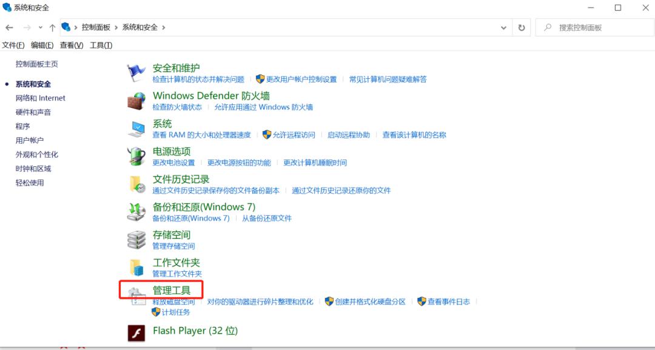
Task: Click the 存储空间 drives icon
Action: click(x=136, y=240)
